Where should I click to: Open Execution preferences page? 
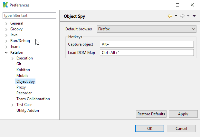24,58
